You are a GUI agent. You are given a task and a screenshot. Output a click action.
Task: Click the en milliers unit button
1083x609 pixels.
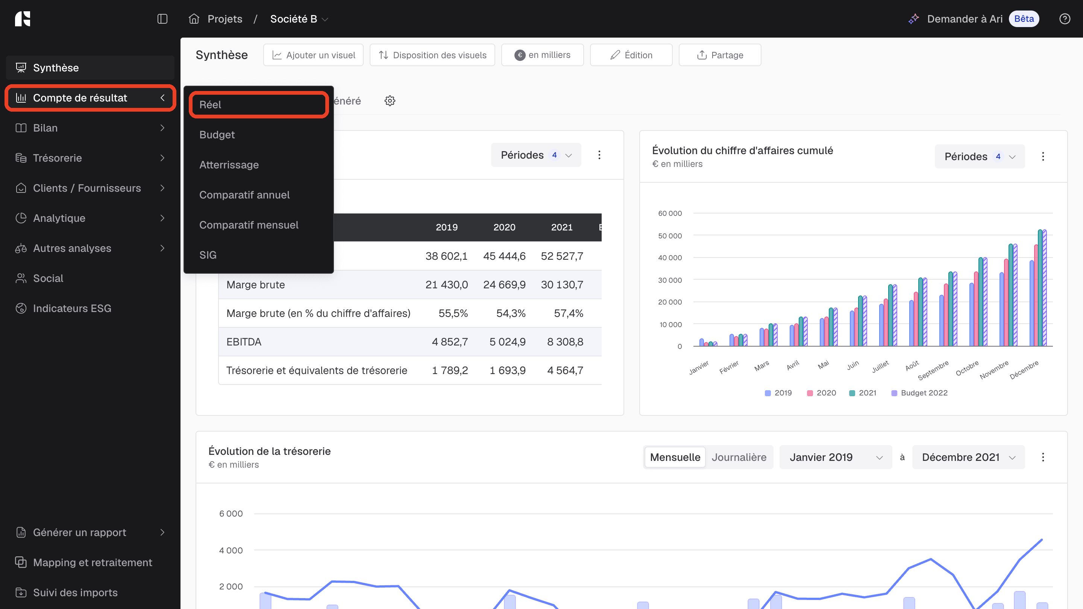(x=542, y=55)
